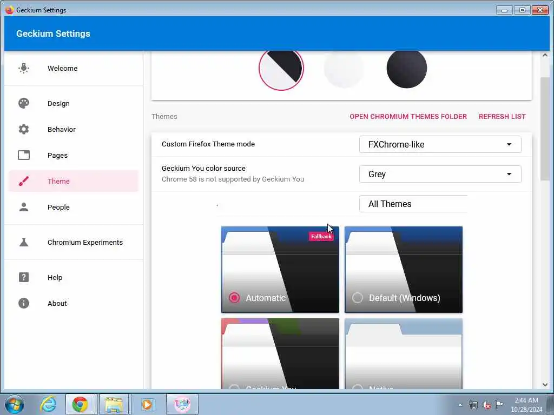Click the network tray icon
This screenshot has width=554, height=415.
click(x=473, y=405)
